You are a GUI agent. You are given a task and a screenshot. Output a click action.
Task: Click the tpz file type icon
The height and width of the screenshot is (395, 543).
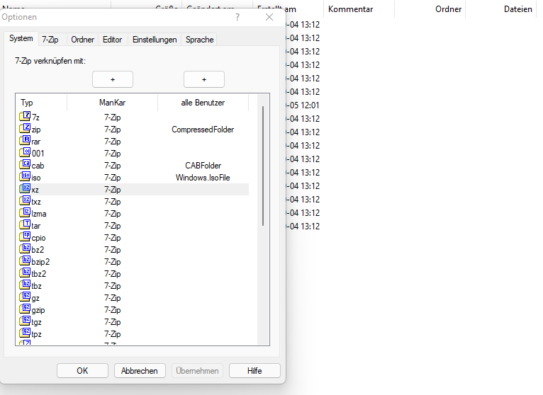point(25,333)
